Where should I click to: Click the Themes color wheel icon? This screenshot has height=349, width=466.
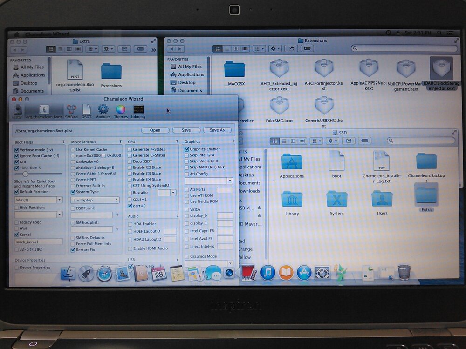coord(121,110)
